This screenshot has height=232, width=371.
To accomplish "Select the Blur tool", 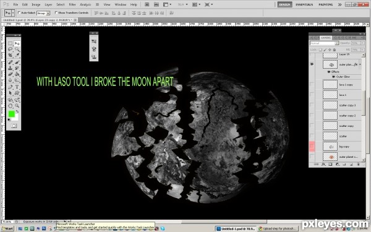I will pyautogui.click(x=10, y=80).
